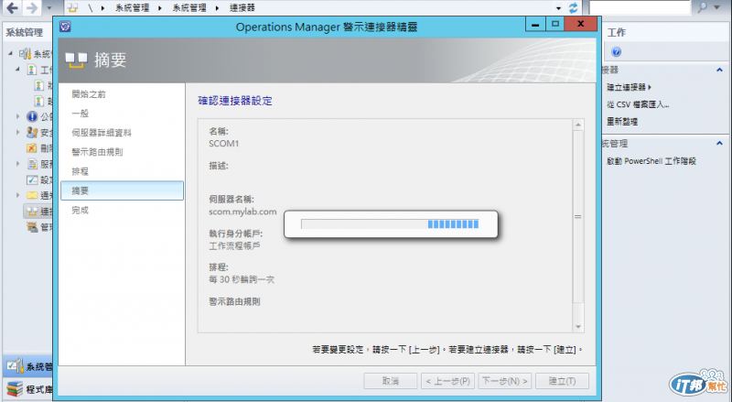Viewport: 732px width, 402px height.
Task: Expand the security users tree node
Action: [x=17, y=132]
